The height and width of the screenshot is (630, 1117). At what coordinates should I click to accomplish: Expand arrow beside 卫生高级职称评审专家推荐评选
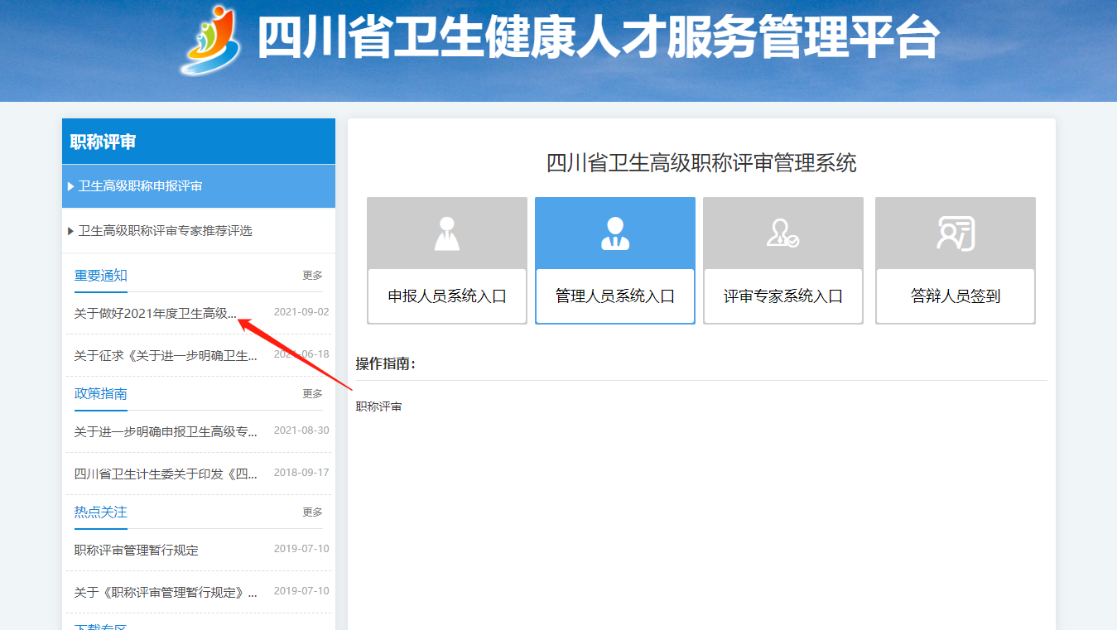click(70, 231)
